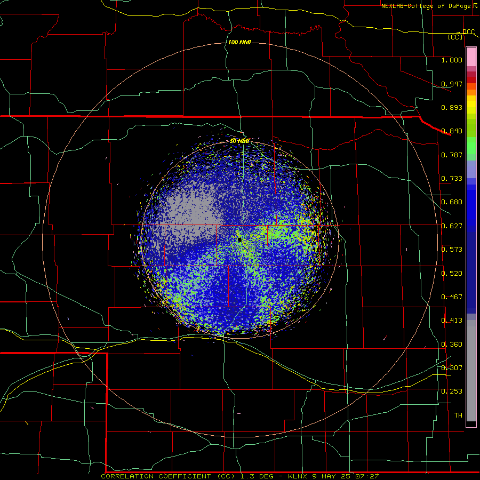Click the 100 NMI range ring label
The image size is (480, 480).
(x=239, y=42)
